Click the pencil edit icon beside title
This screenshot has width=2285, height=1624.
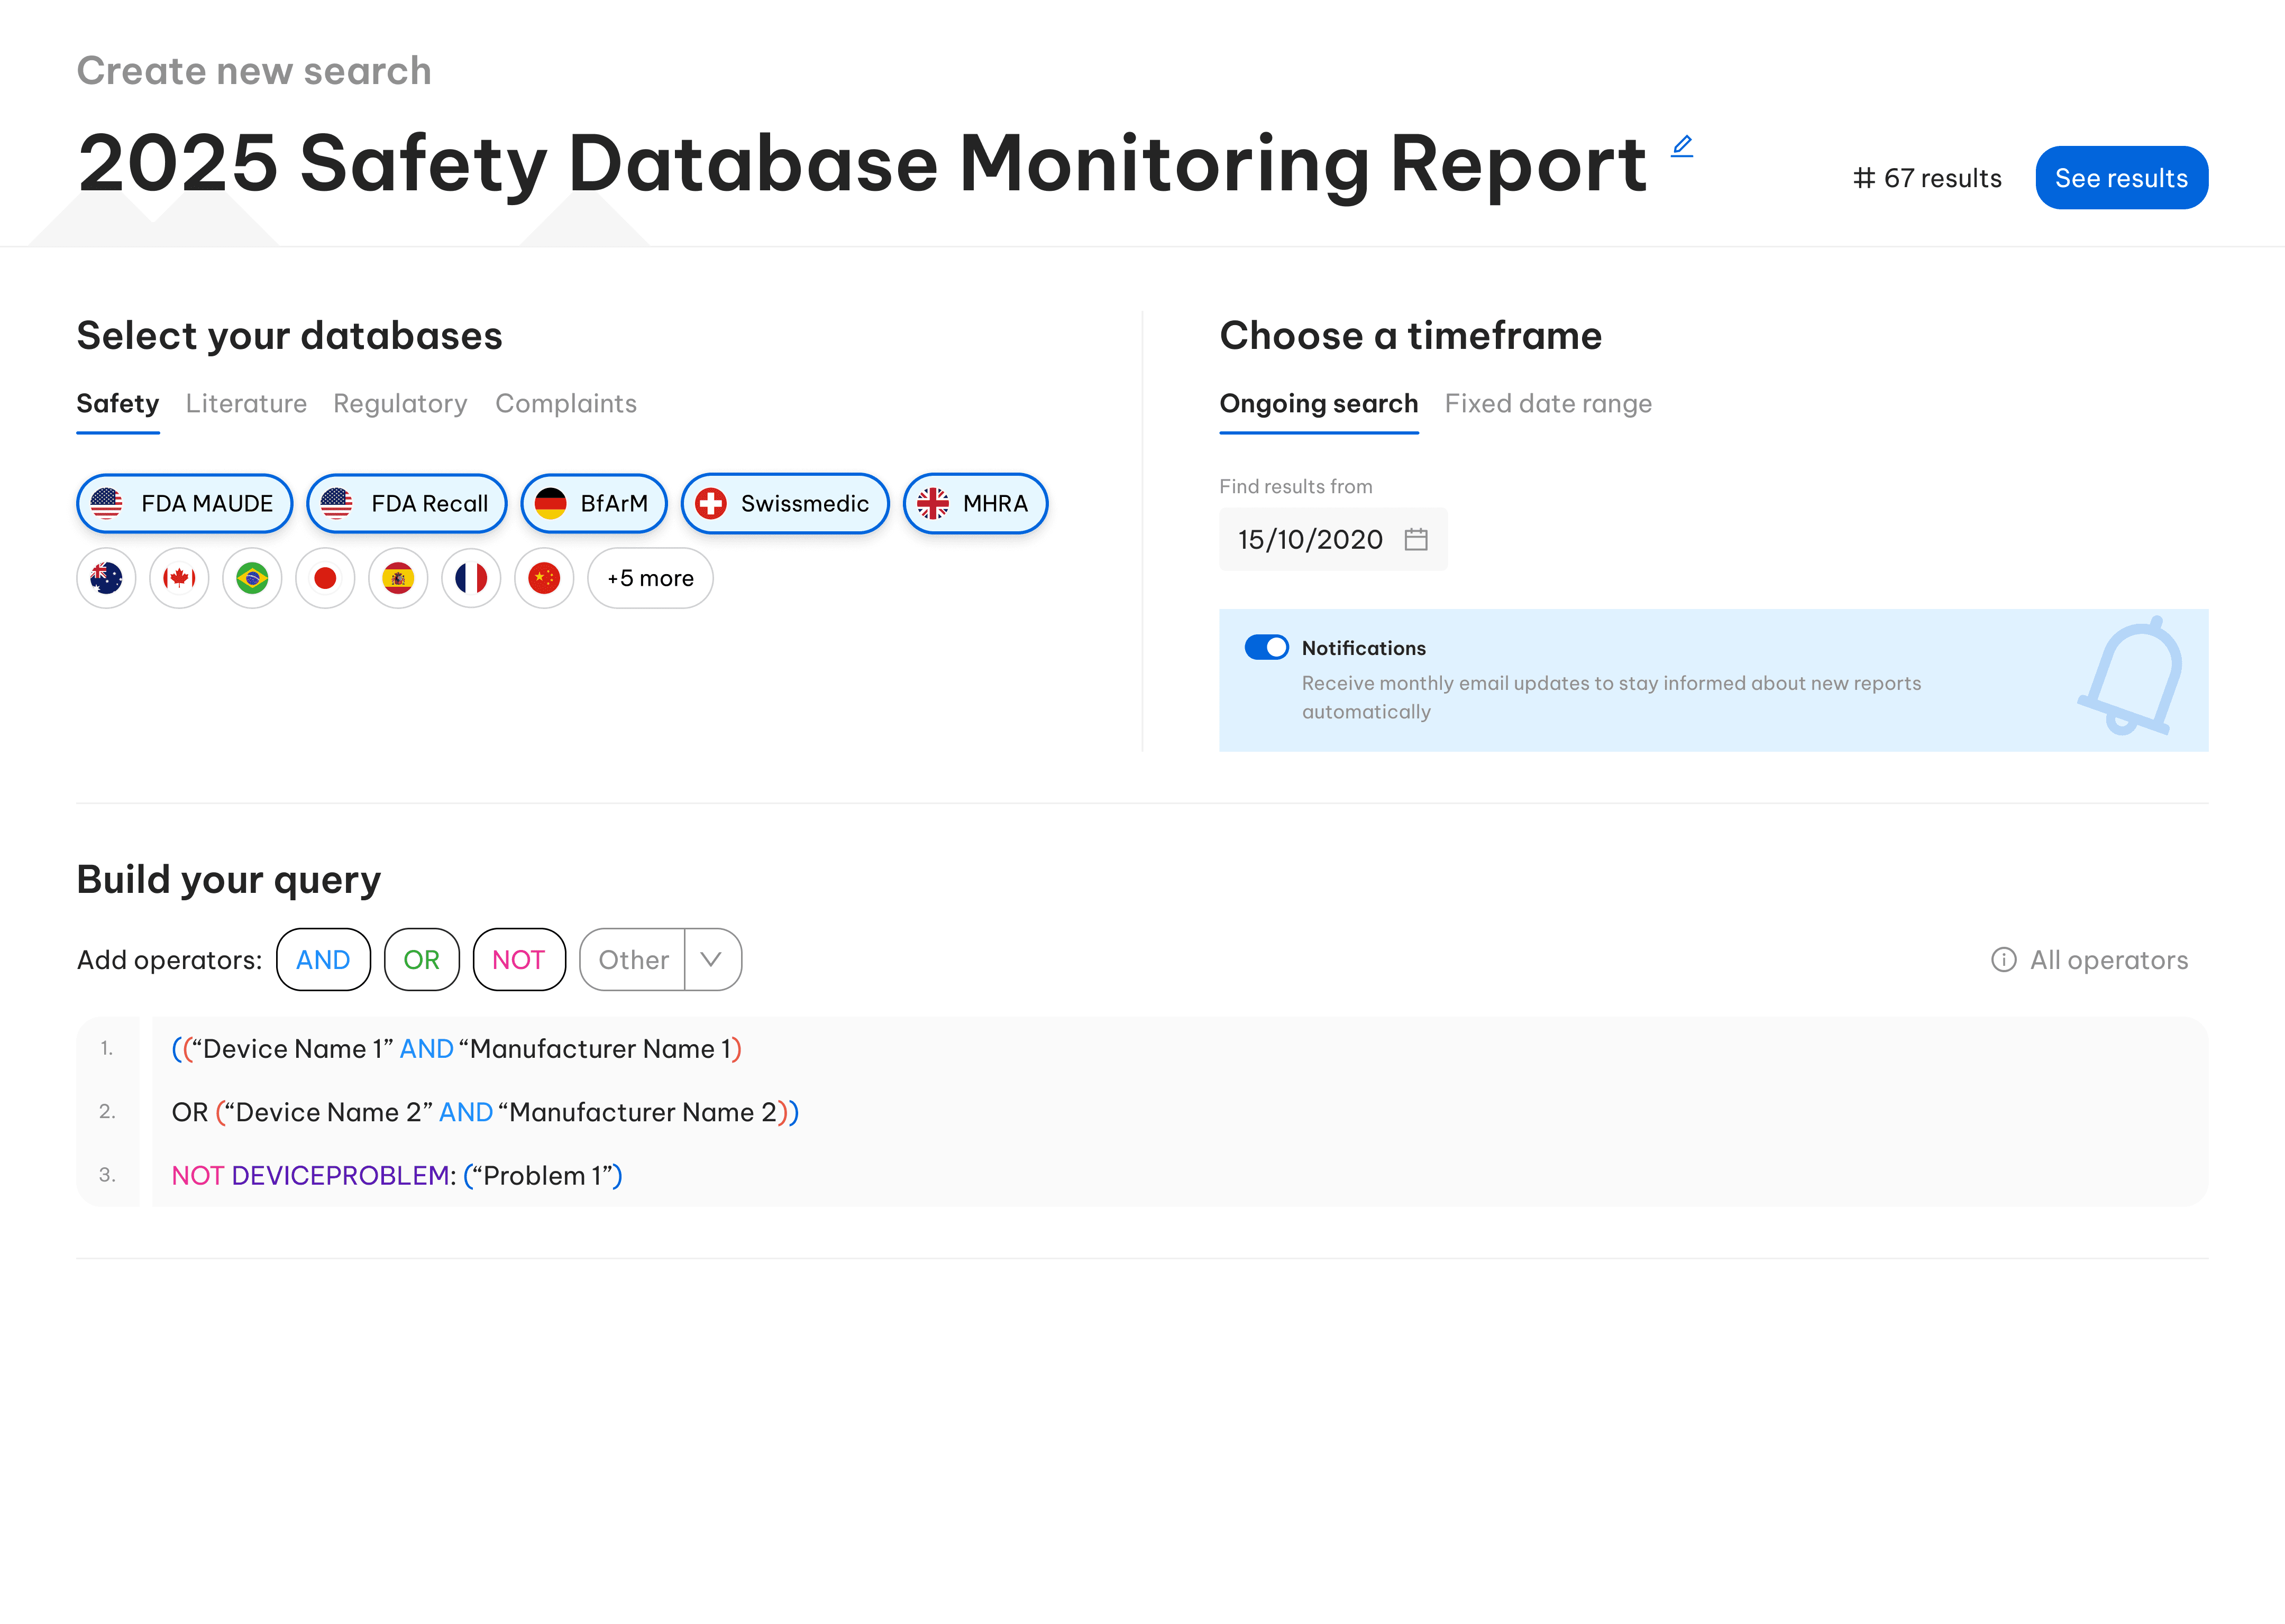pos(1681,146)
